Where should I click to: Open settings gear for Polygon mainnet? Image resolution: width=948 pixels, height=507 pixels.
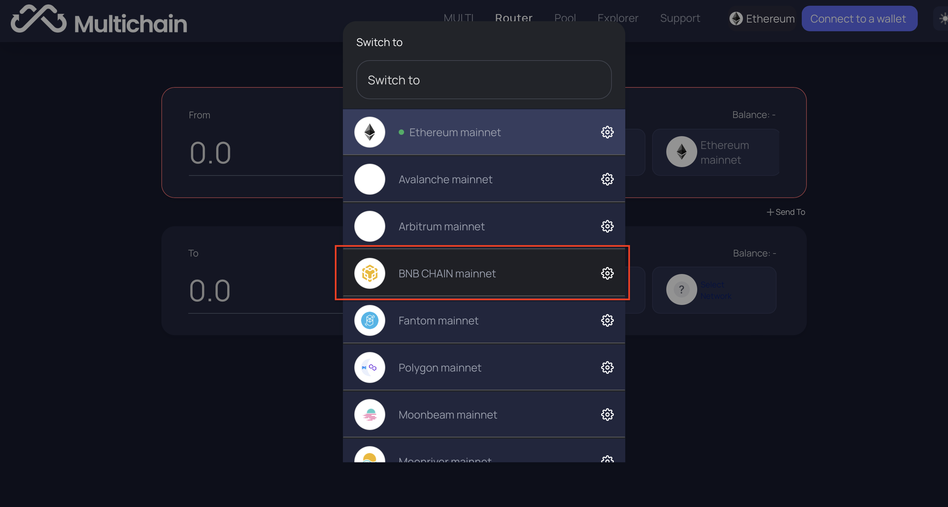(607, 367)
